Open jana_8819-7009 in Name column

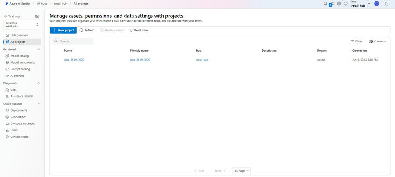point(74,60)
